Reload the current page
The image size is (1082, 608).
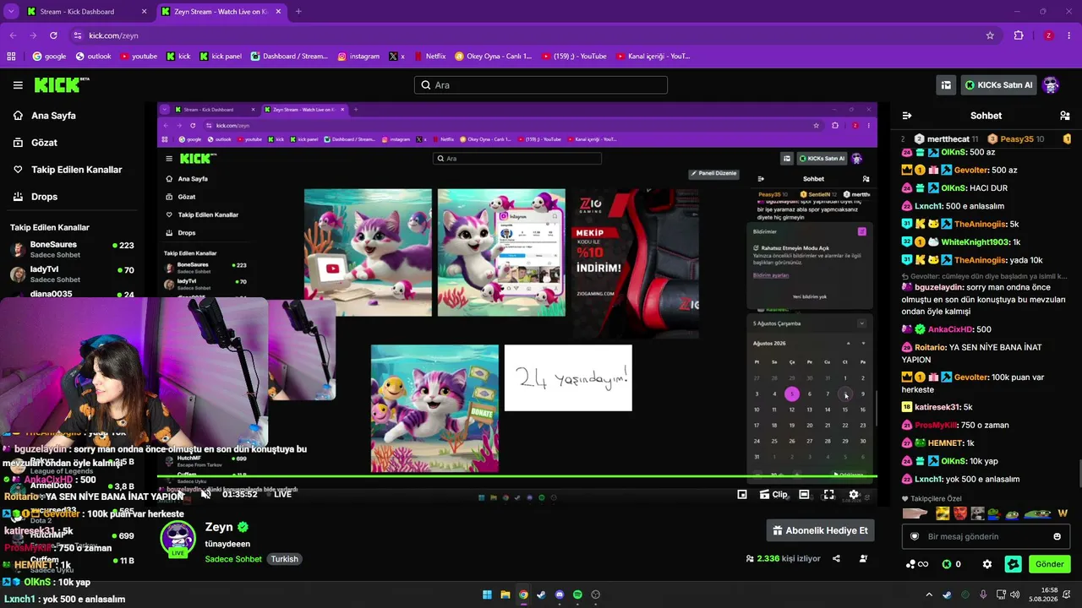(x=53, y=35)
